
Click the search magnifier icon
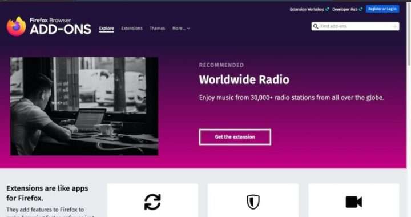[x=316, y=26]
